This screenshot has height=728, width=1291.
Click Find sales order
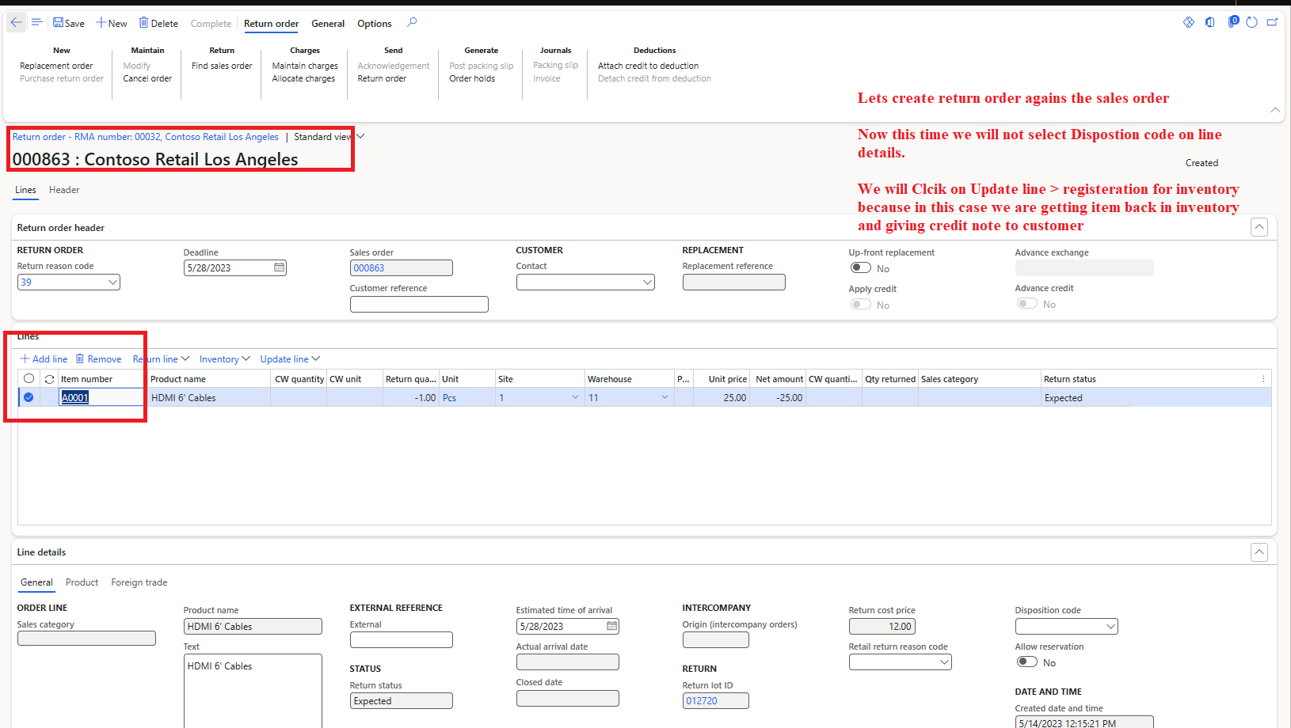coord(221,66)
